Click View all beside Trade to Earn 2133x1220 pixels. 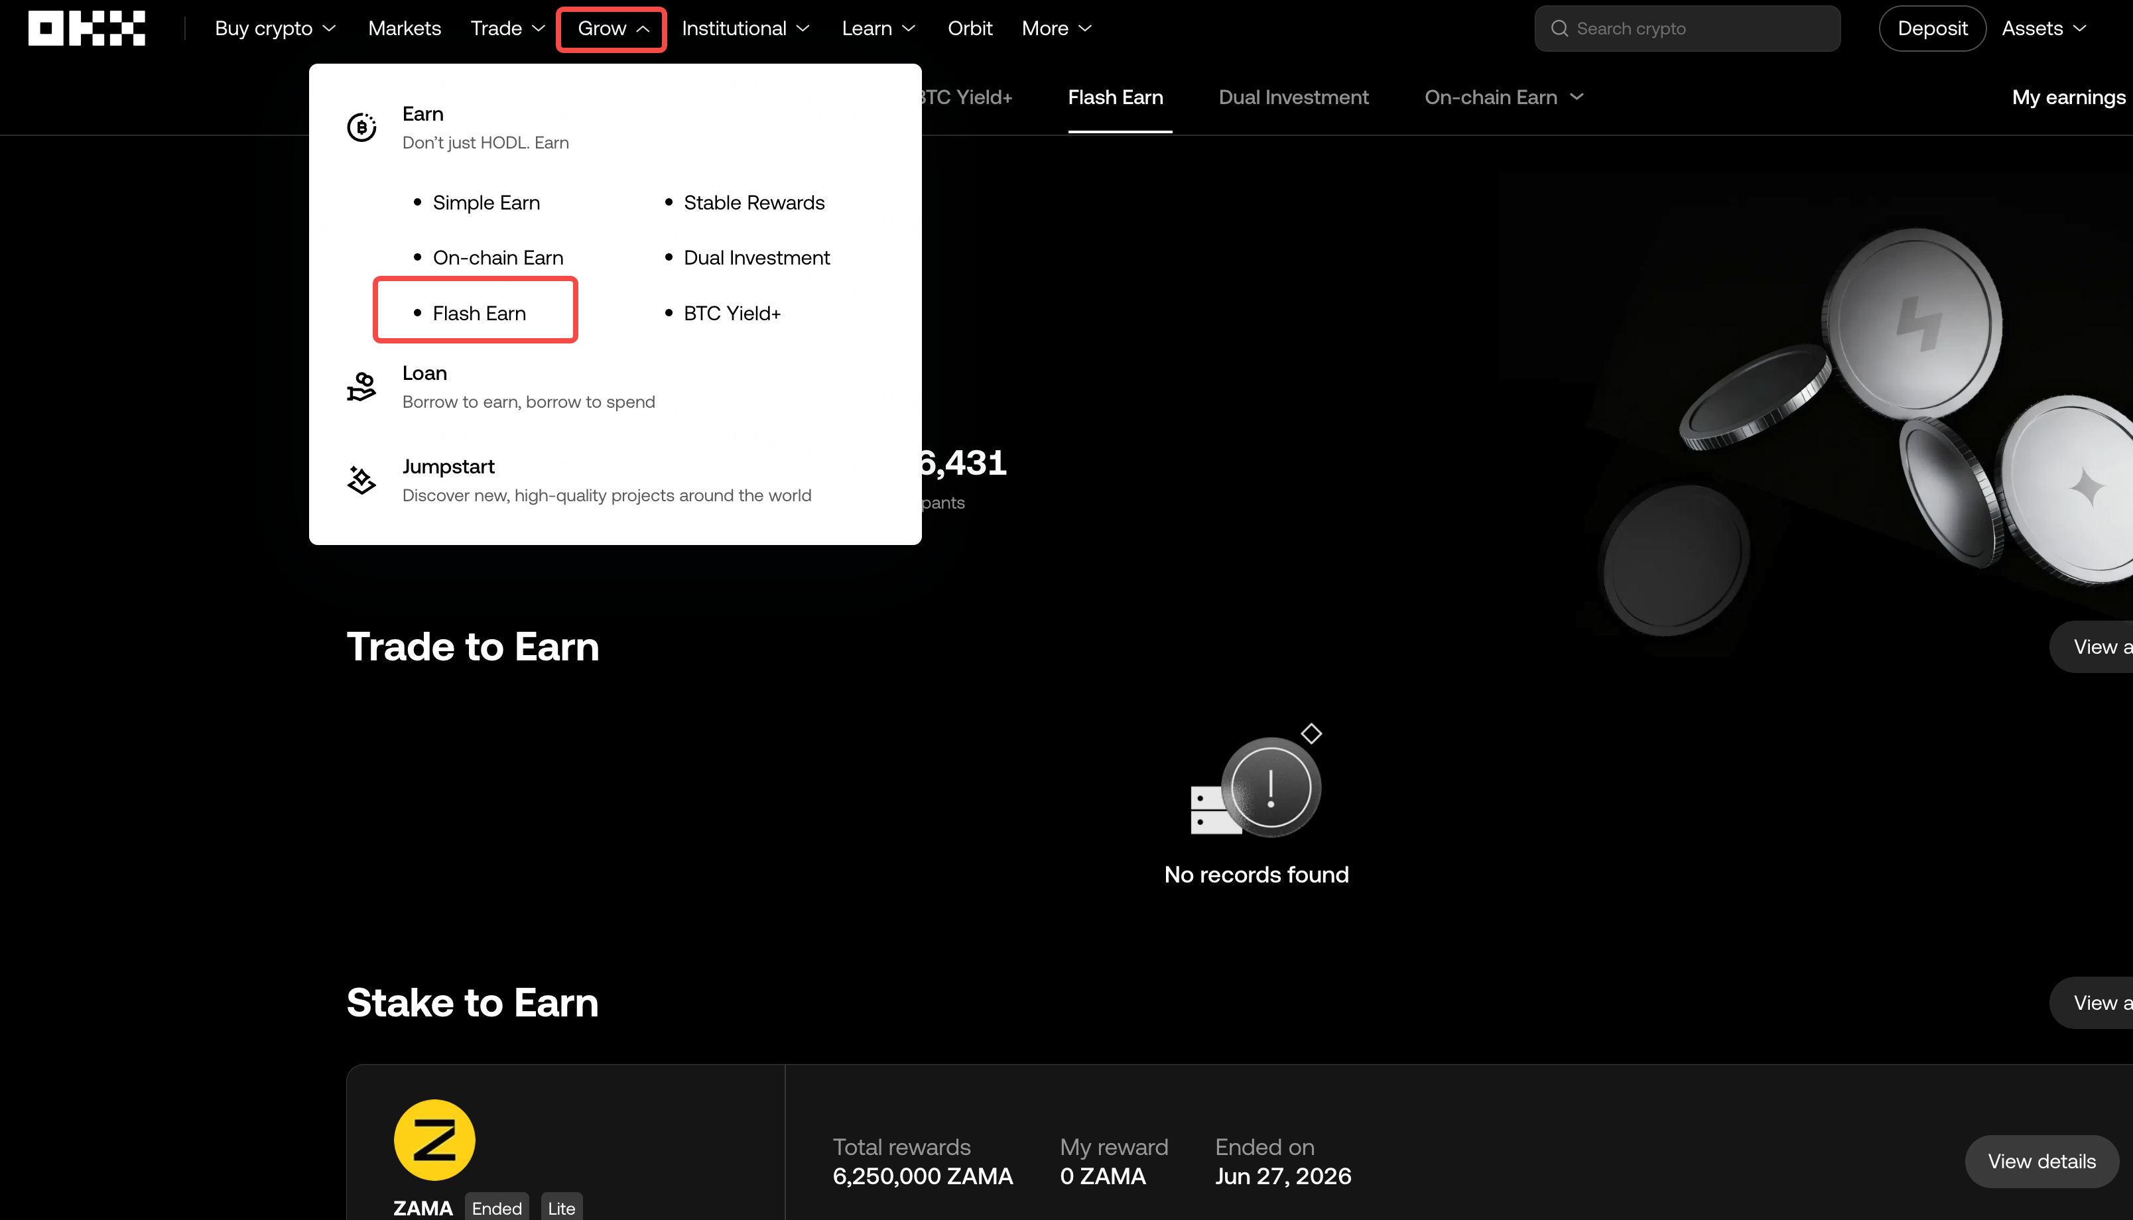click(2092, 646)
